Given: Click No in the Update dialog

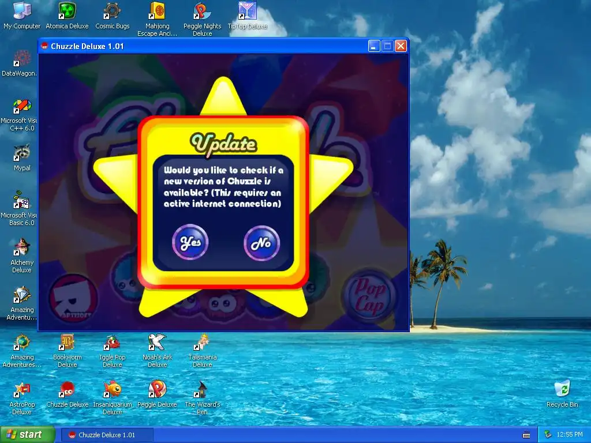Looking at the screenshot, I should click(261, 243).
